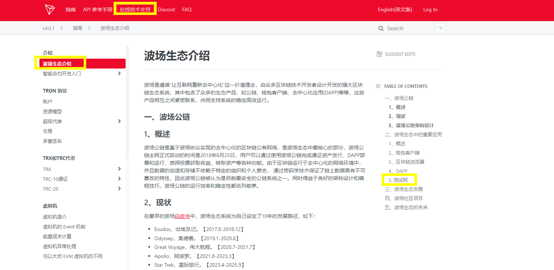Screen dimensions: 554x270
Task: Open 与以太坊 EVM 虚拟机的不同 page
Action: [73, 256]
